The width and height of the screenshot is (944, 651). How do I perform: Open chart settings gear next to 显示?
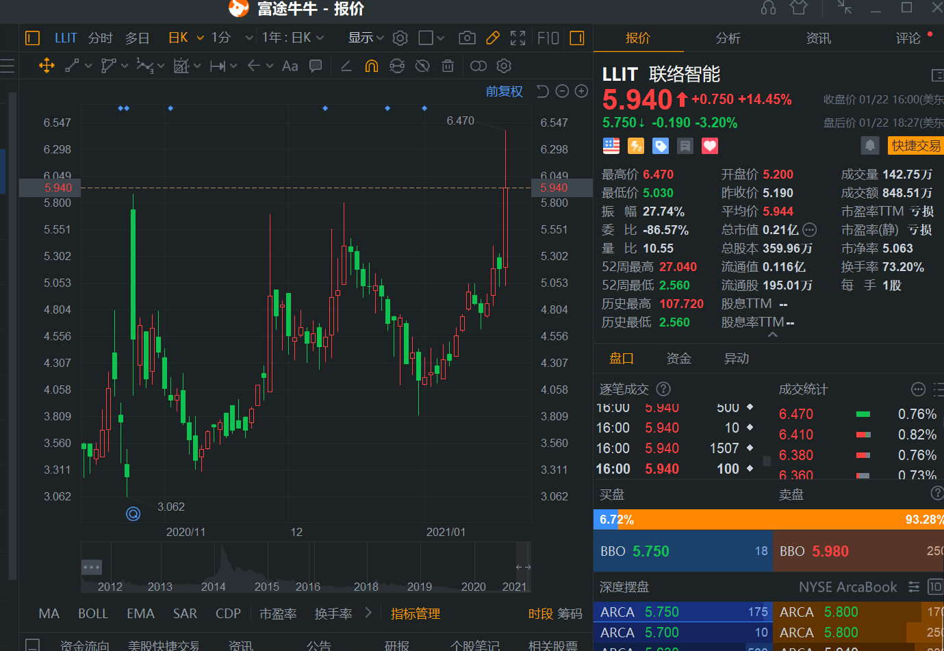point(400,38)
